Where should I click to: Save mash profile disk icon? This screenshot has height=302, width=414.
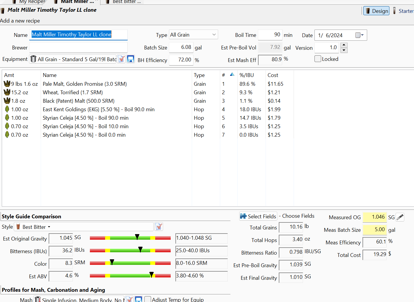pyautogui.click(x=138, y=299)
